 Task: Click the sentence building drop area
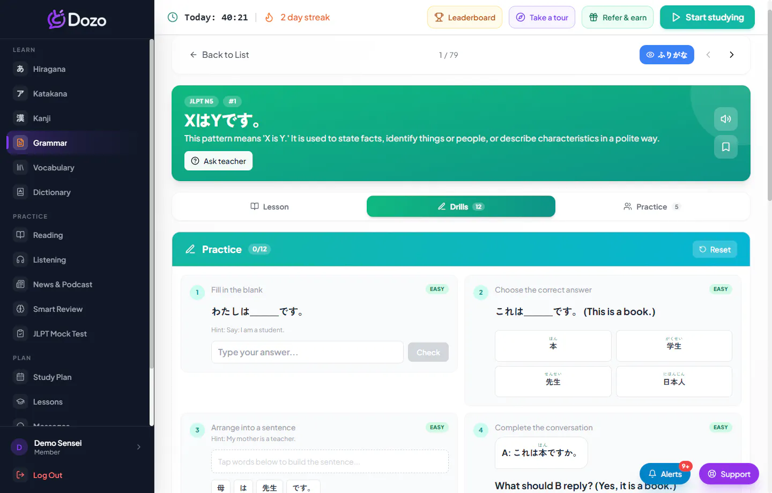[x=330, y=461]
